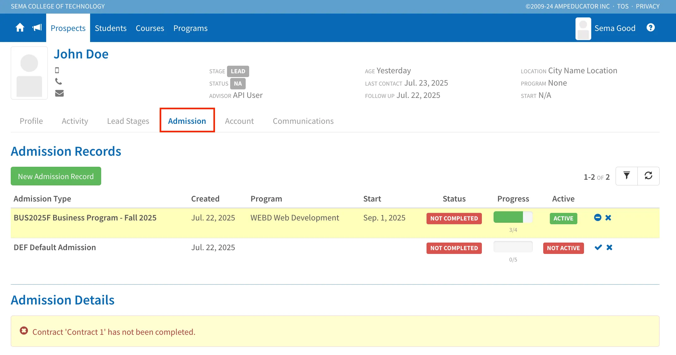
Task: Switch to the Profile tab
Action: (x=31, y=121)
